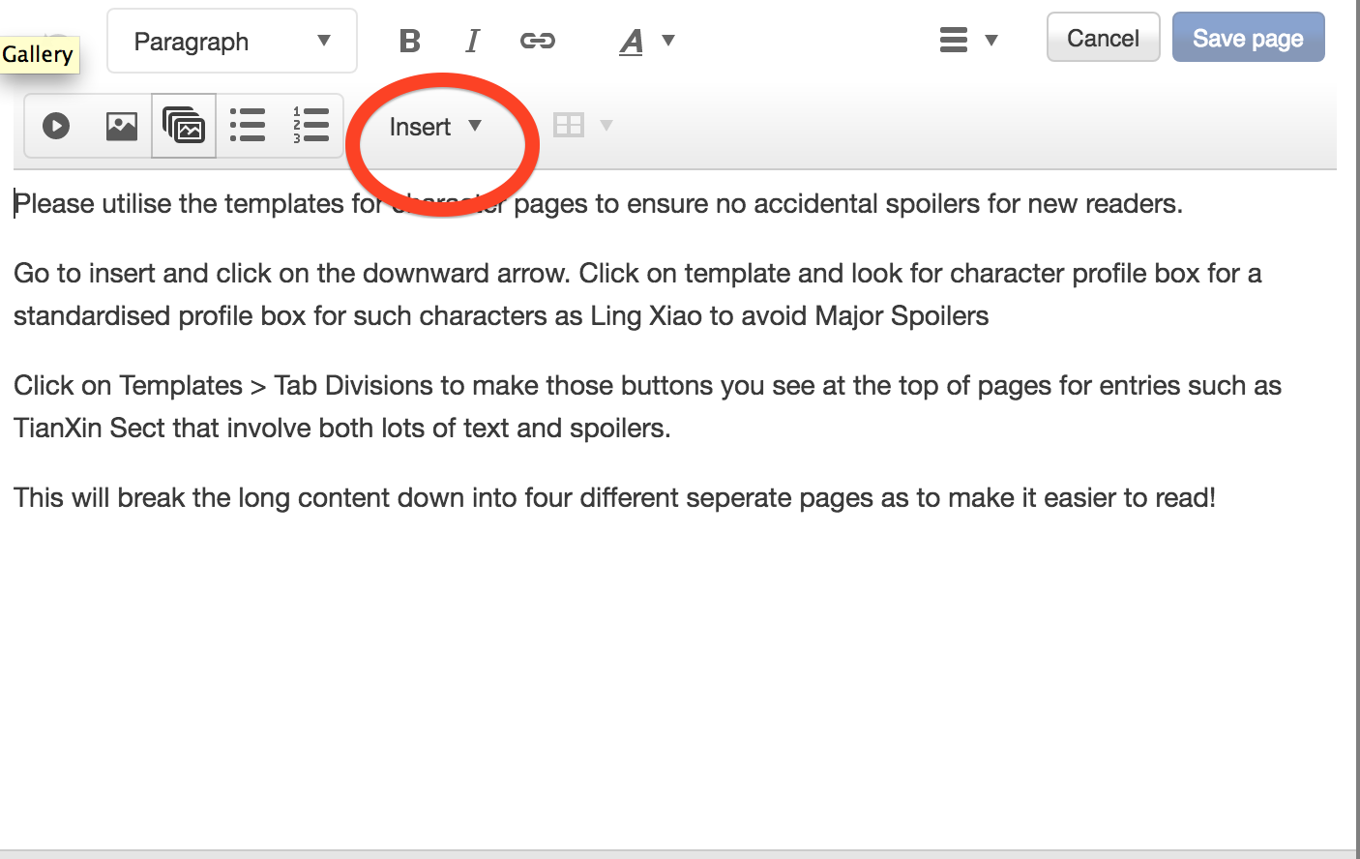Open the table grid dropdown
The image size is (1360, 859).
pos(582,126)
